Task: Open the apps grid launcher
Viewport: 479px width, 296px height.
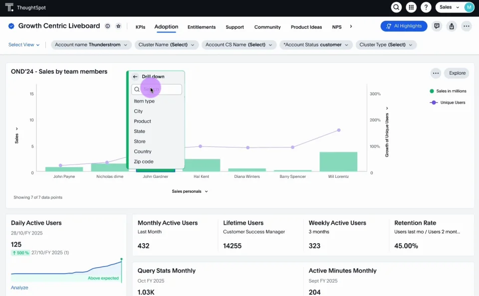Action: pyautogui.click(x=411, y=7)
